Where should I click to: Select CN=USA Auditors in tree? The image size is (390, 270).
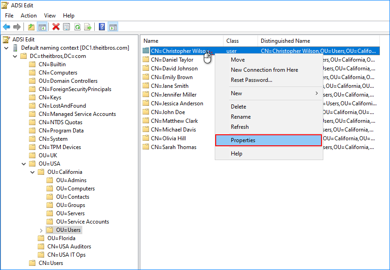click(69, 247)
